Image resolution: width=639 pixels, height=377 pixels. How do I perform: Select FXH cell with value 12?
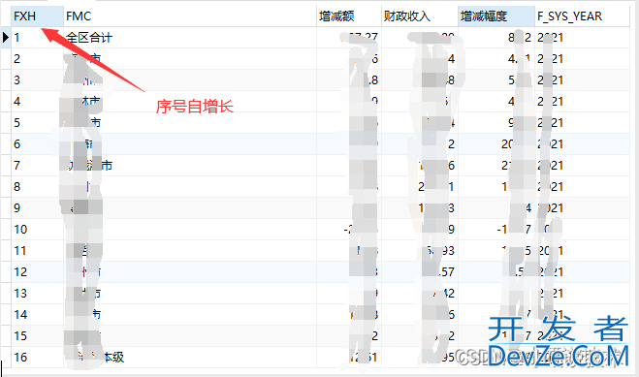coord(37,272)
